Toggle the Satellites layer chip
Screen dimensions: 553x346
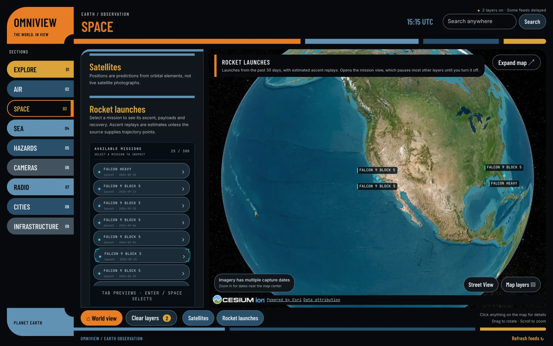[198, 318]
